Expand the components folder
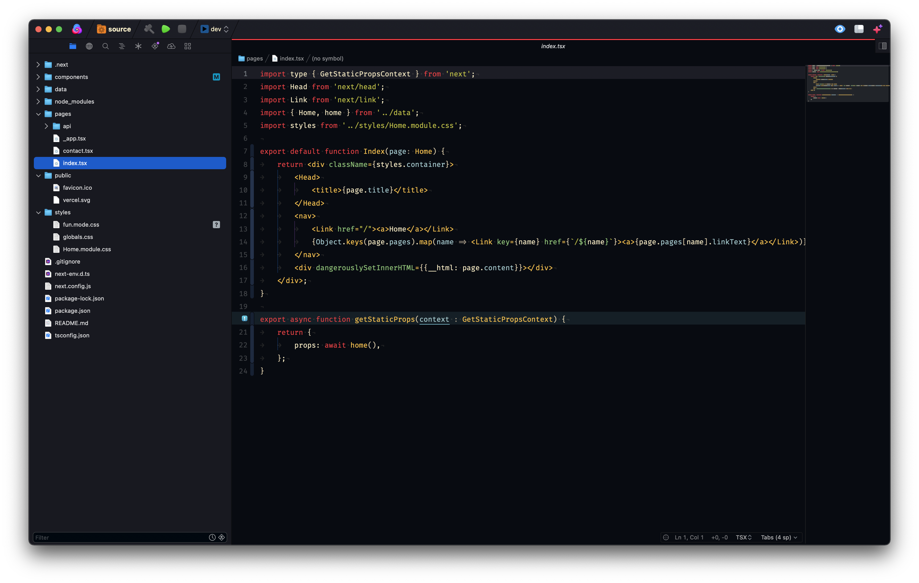The image size is (919, 583). click(x=38, y=77)
